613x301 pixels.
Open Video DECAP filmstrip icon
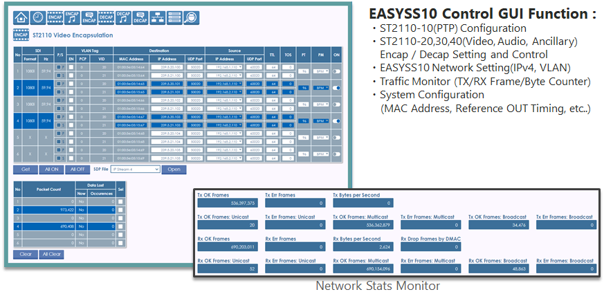[107, 18]
